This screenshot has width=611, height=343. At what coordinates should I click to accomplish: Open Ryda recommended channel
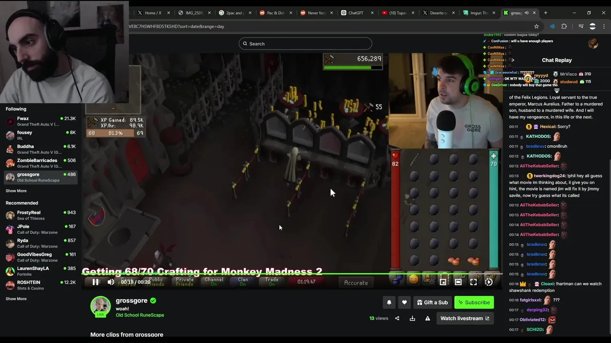tap(41, 243)
